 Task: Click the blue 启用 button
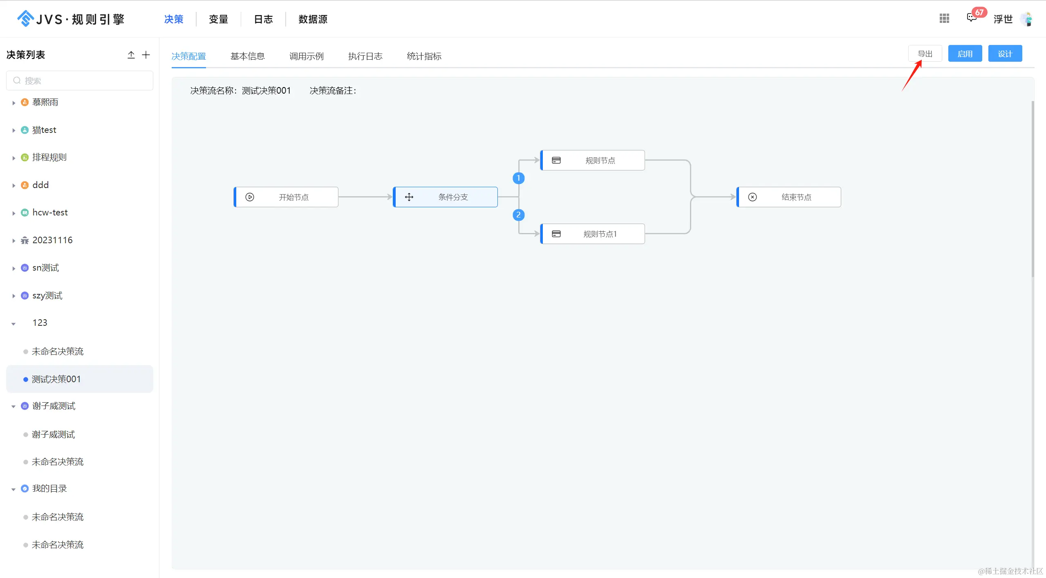coord(965,54)
